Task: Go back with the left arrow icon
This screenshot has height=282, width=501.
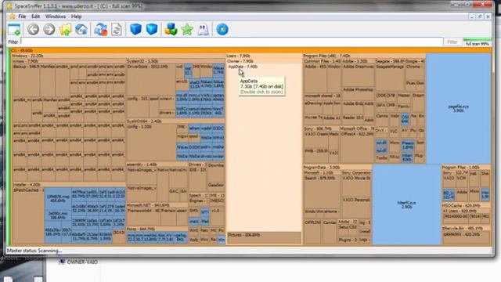Action: pyautogui.click(x=33, y=30)
